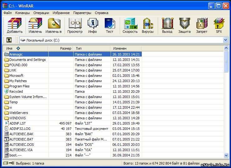Select the Documents and Settings folder name
231x168 pixels.
coord(27,60)
